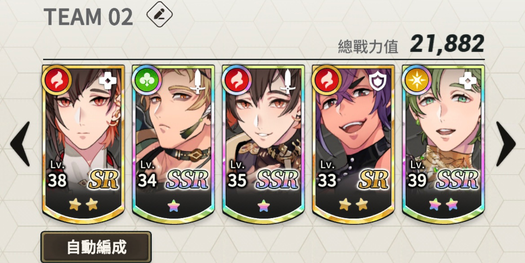Go to previous team with left arrow
This screenshot has width=525, height=263.
[20, 144]
